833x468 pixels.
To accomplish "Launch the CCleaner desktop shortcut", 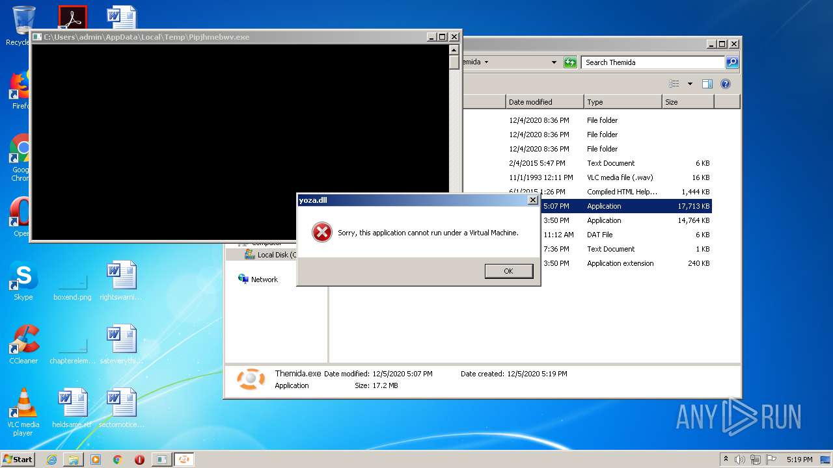I will (23, 344).
